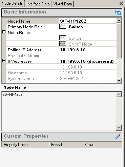The width and height of the screenshot is (125, 167).
Task: Select the Polling IP Address row label
Action: pyautogui.click(x=24, y=50)
